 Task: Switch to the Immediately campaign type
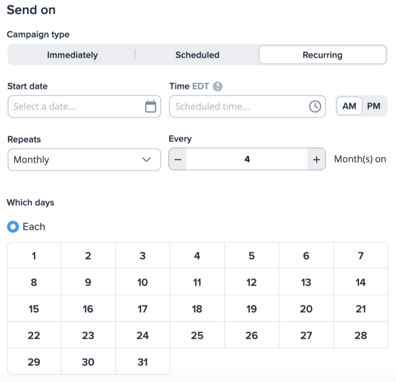tap(72, 55)
